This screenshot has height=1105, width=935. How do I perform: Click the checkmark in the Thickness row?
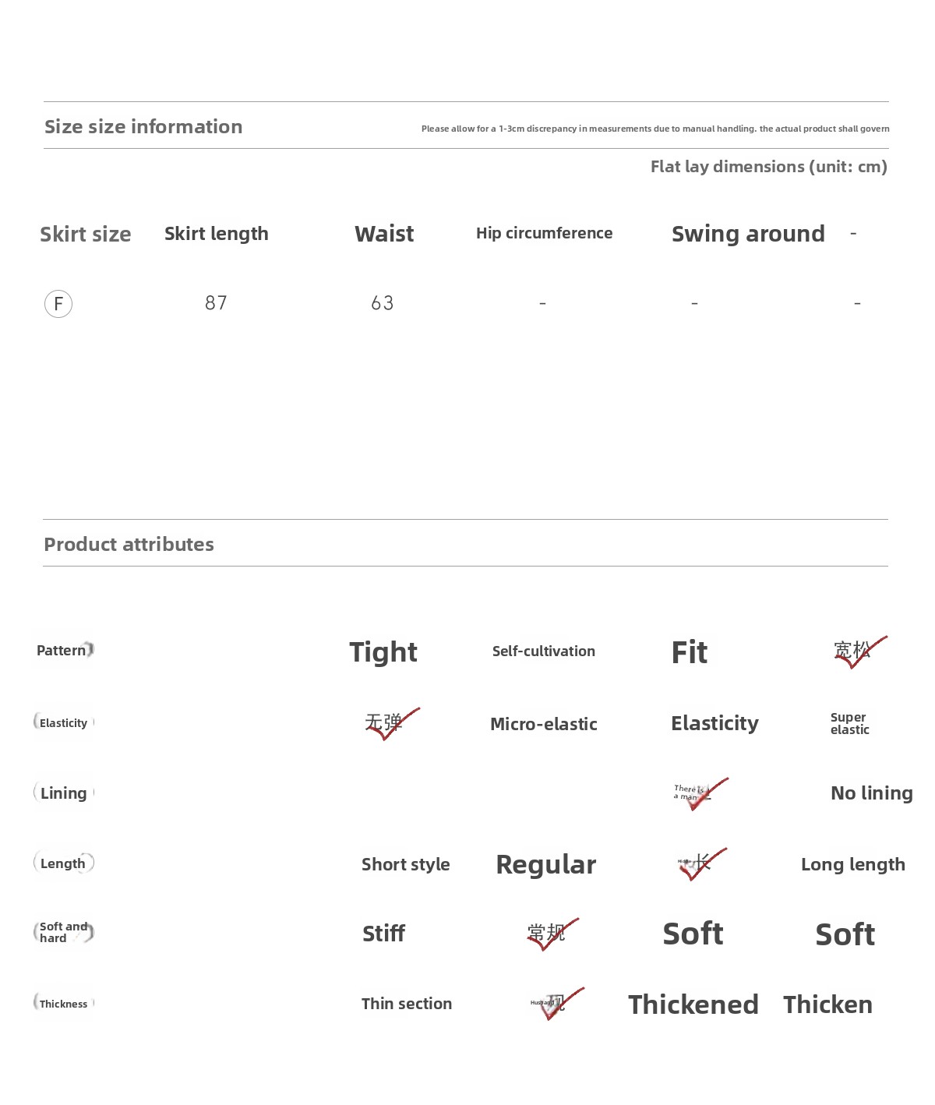coord(558,1004)
